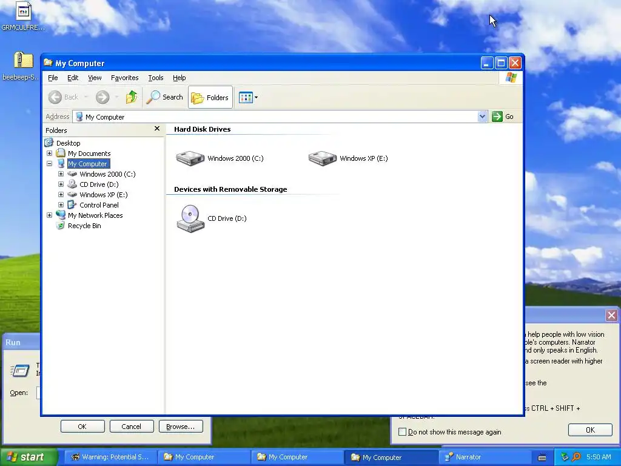Screen dimensions: 621x466
Task: Select CD Drive (D:) in tree
Action: pyautogui.click(x=99, y=184)
